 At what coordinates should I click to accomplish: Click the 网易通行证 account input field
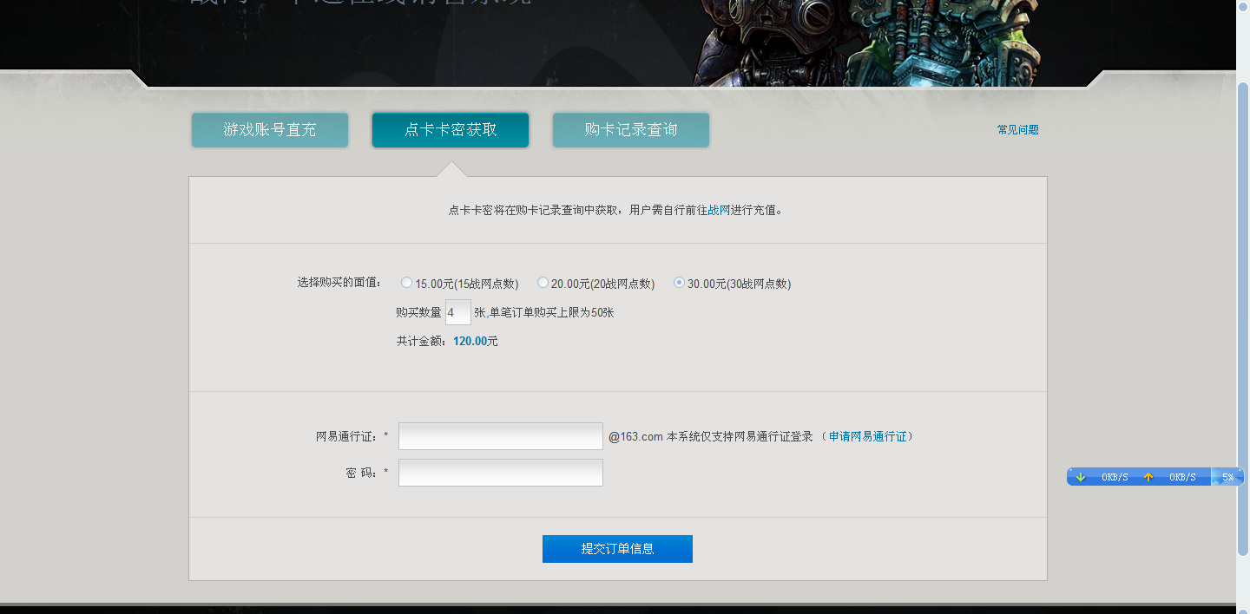click(500, 436)
